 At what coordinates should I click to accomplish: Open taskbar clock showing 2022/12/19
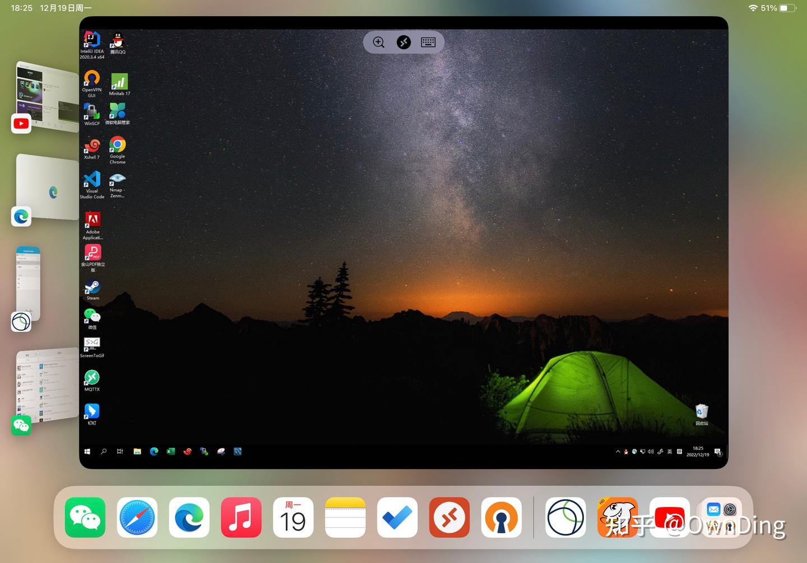click(698, 452)
